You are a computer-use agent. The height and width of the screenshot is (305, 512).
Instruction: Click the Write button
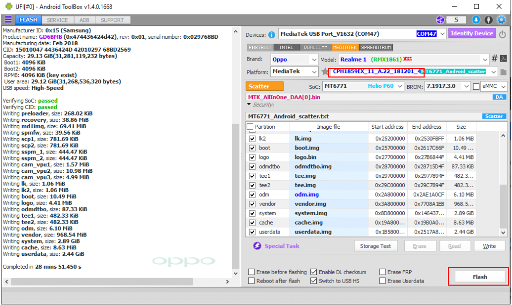tap(489, 246)
